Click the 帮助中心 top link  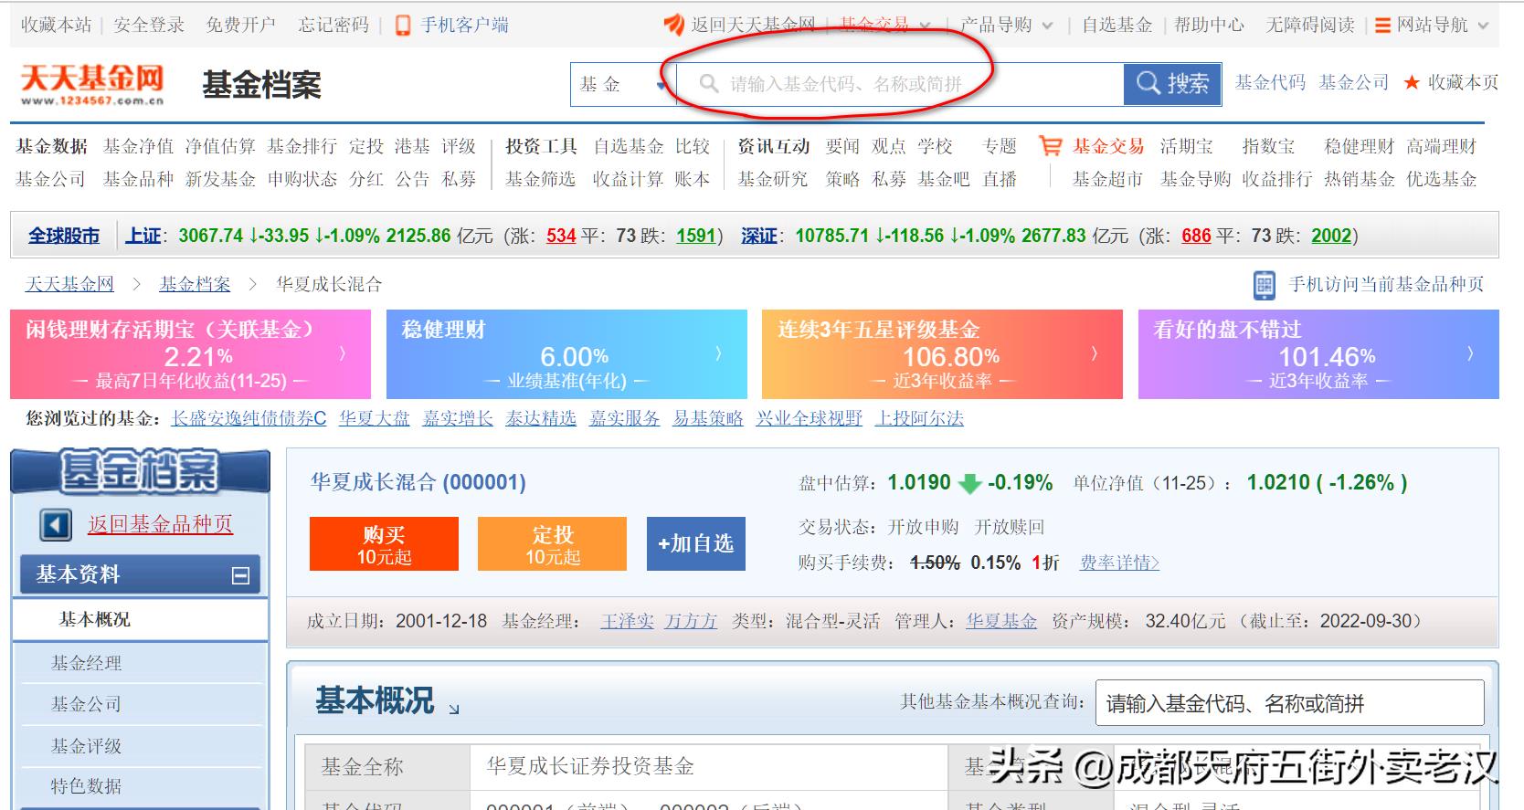[x=1209, y=26]
